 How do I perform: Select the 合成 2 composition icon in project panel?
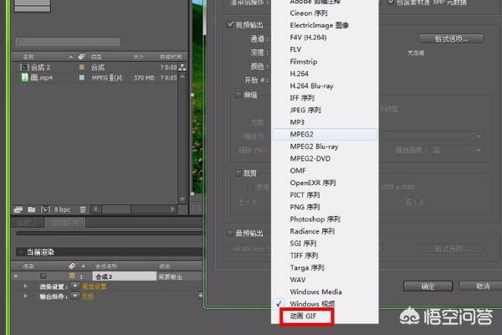24,67
